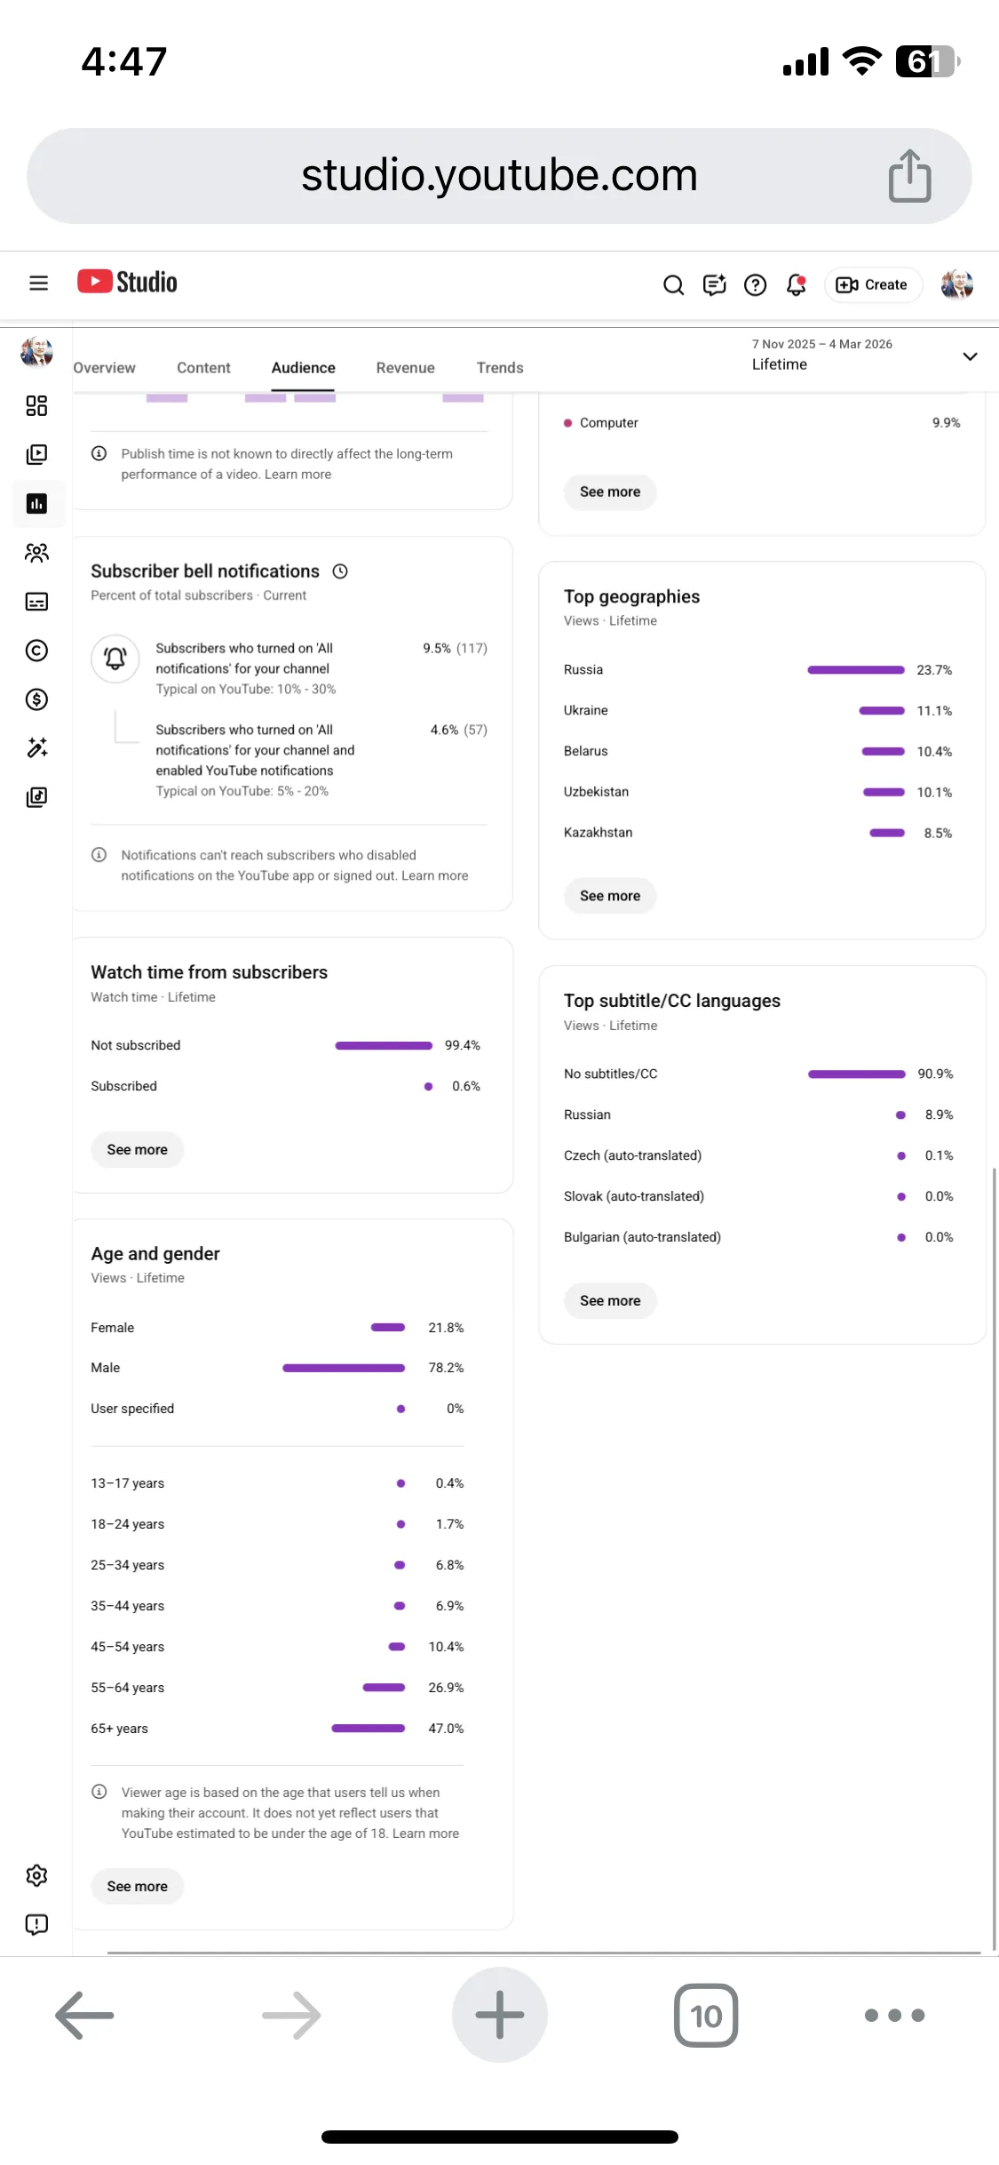The image size is (999, 2165).
Task: Switch to the Trends tab
Action: 500,368
